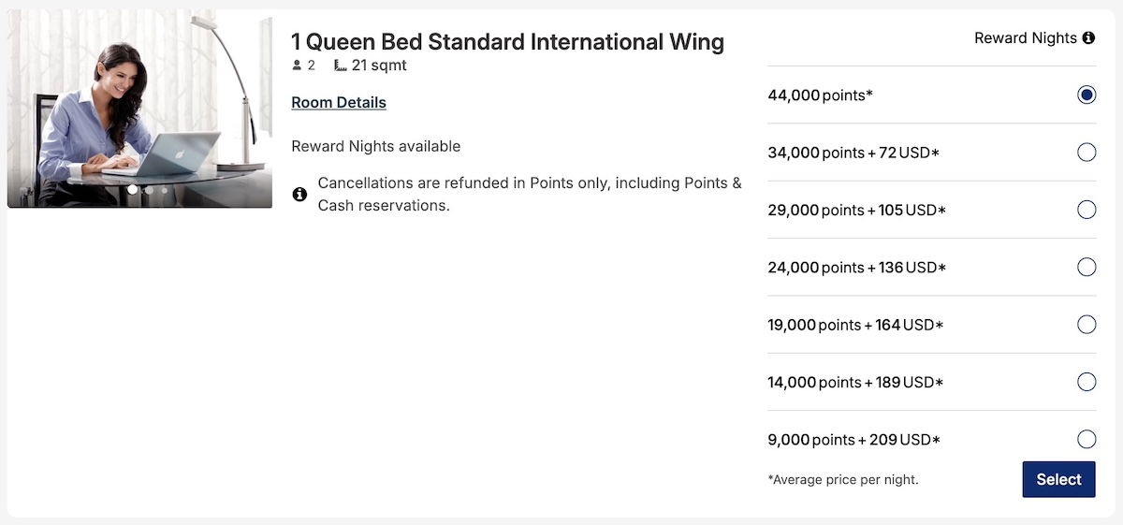
Task: Select 14,000 points + 189 USD radio
Action: (1086, 382)
